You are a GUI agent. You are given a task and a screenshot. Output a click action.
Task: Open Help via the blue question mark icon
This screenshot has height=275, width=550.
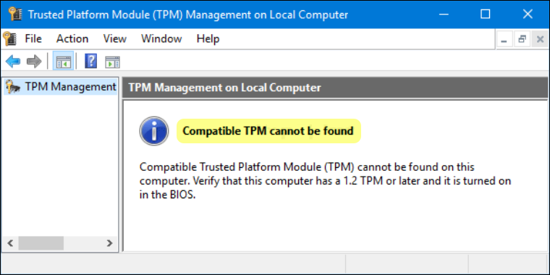[x=91, y=62]
